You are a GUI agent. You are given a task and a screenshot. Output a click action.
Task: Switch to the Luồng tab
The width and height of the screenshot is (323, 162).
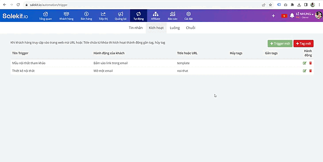pos(175,28)
